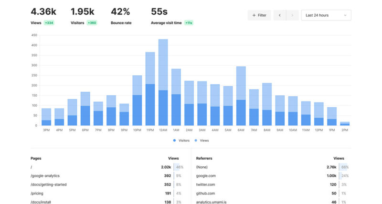382x204 pixels.
Task: Click the 46% bar for / page
Action: click(179, 167)
